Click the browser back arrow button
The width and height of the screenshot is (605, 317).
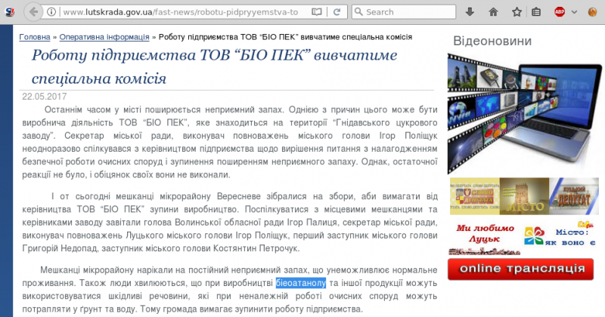point(33,12)
